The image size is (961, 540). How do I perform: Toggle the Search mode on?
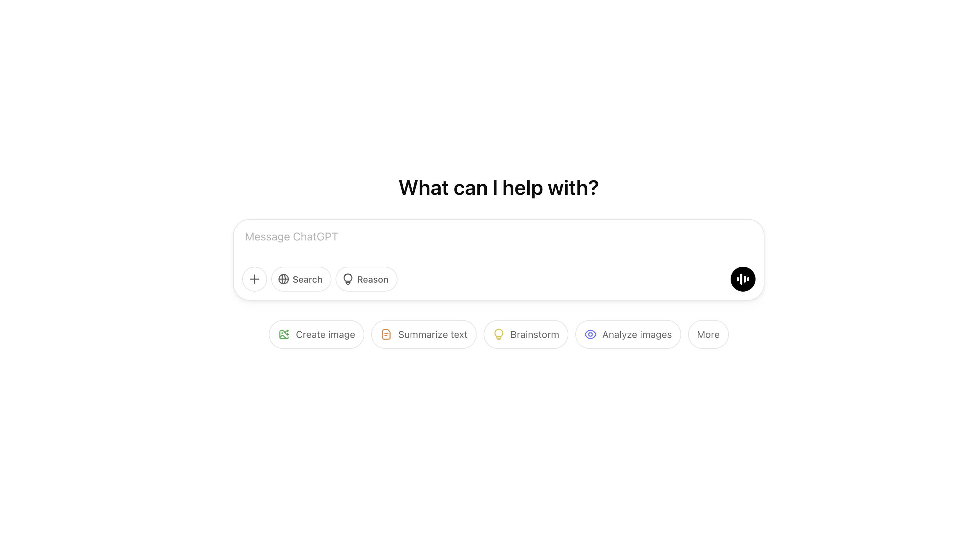[x=301, y=279]
